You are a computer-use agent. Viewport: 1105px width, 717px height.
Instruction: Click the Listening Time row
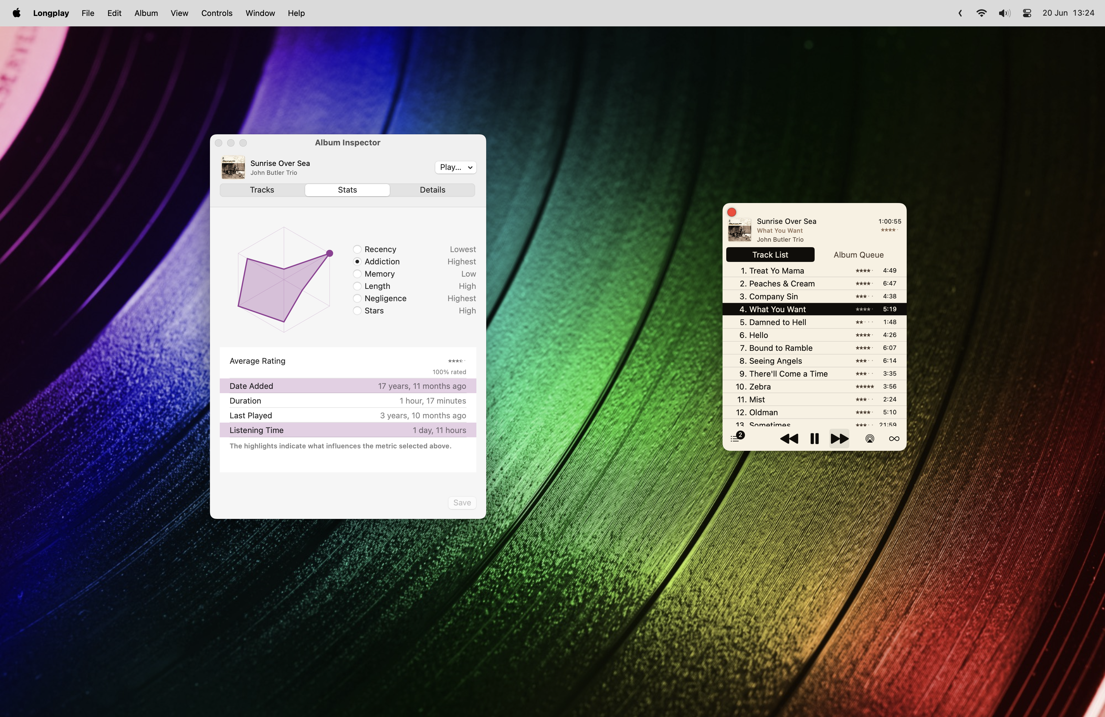pos(348,430)
